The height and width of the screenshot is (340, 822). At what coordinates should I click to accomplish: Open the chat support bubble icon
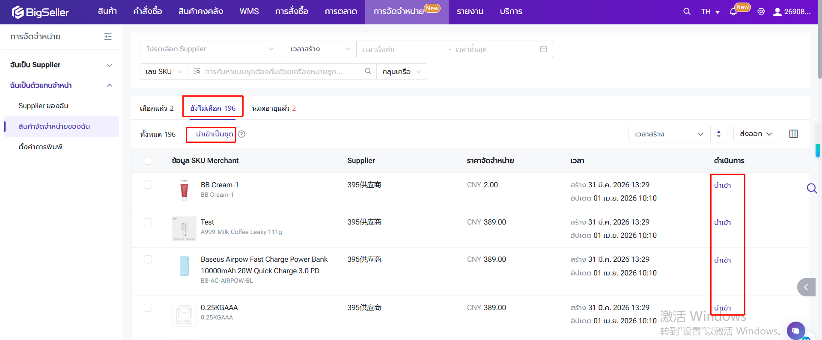pyautogui.click(x=795, y=331)
